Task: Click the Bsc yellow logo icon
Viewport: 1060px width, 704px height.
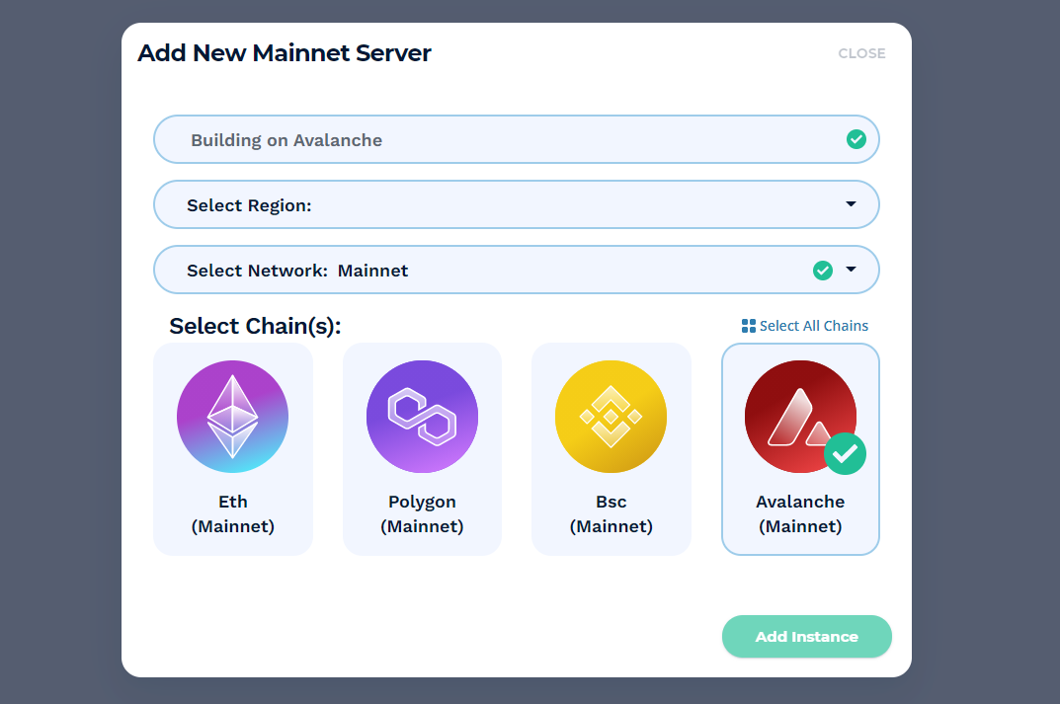Action: [612, 417]
